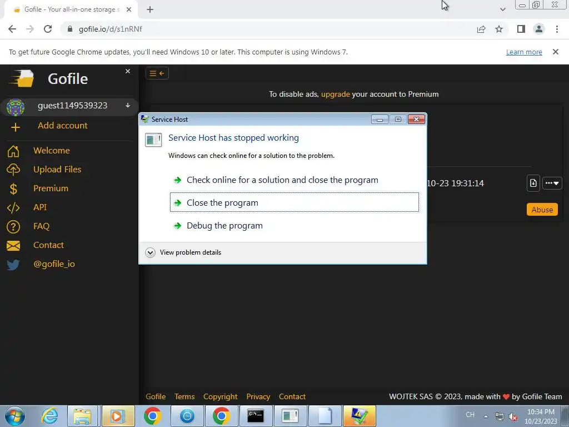The height and width of the screenshot is (427, 569).
Task: Click the Service Host dialog title icon
Action: [145, 119]
